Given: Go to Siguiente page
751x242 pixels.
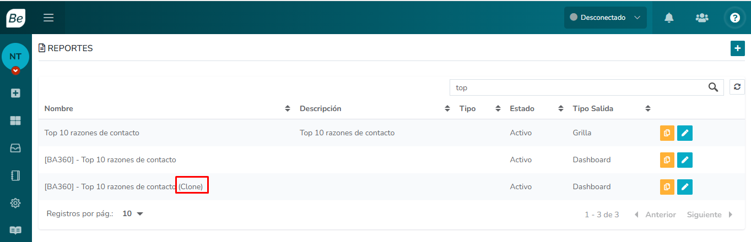Looking at the screenshot, I should [709, 215].
